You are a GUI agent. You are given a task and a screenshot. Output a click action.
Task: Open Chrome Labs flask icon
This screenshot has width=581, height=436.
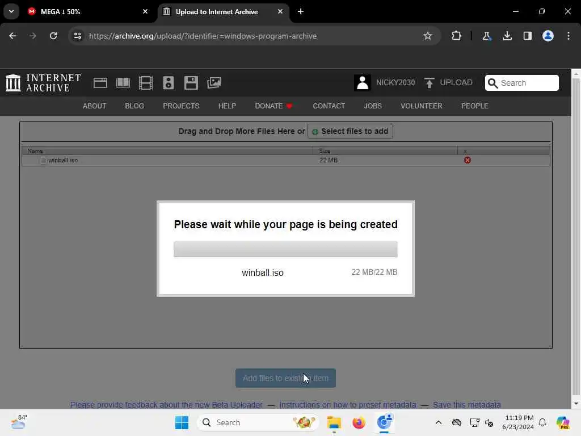tap(486, 36)
